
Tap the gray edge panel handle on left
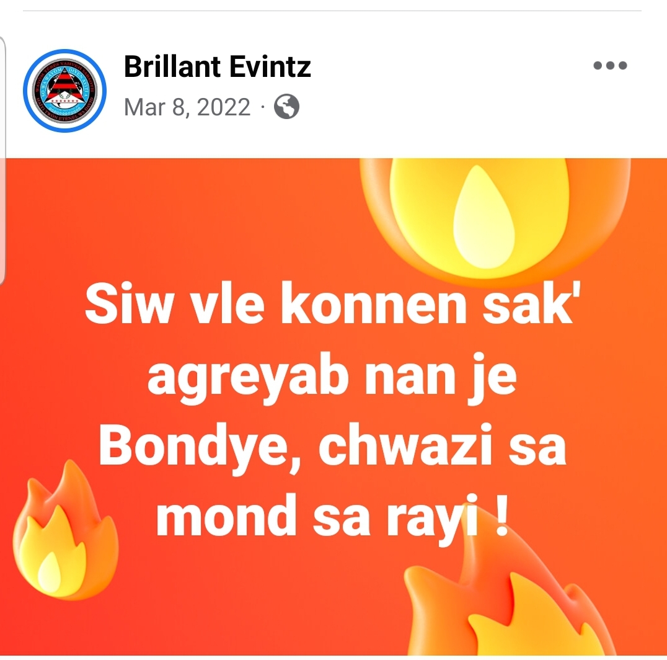(x=2, y=161)
